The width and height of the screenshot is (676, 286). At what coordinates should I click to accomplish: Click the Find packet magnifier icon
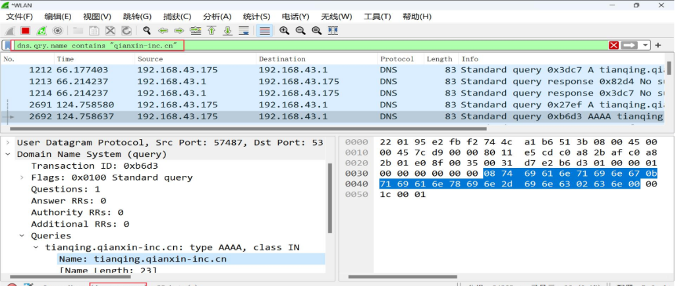146,30
